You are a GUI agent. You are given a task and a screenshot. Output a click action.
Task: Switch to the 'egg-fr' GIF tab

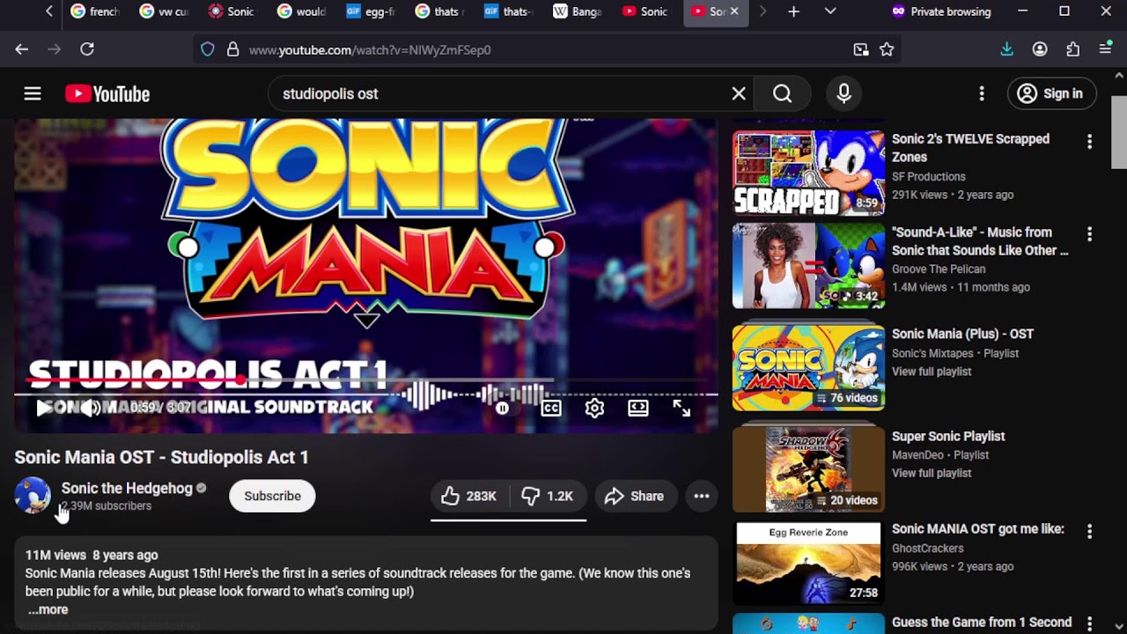point(370,11)
